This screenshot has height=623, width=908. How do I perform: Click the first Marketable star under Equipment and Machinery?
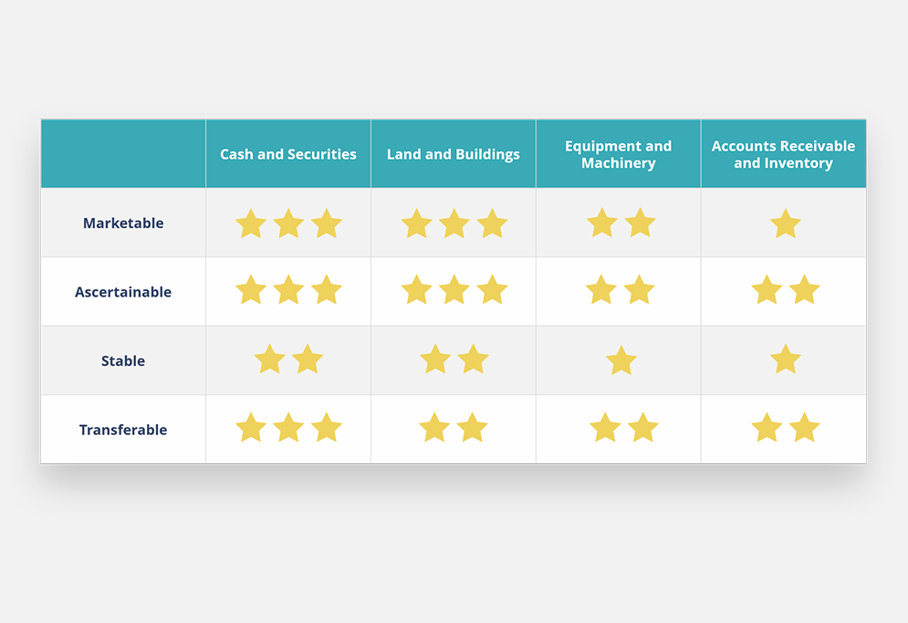click(602, 223)
